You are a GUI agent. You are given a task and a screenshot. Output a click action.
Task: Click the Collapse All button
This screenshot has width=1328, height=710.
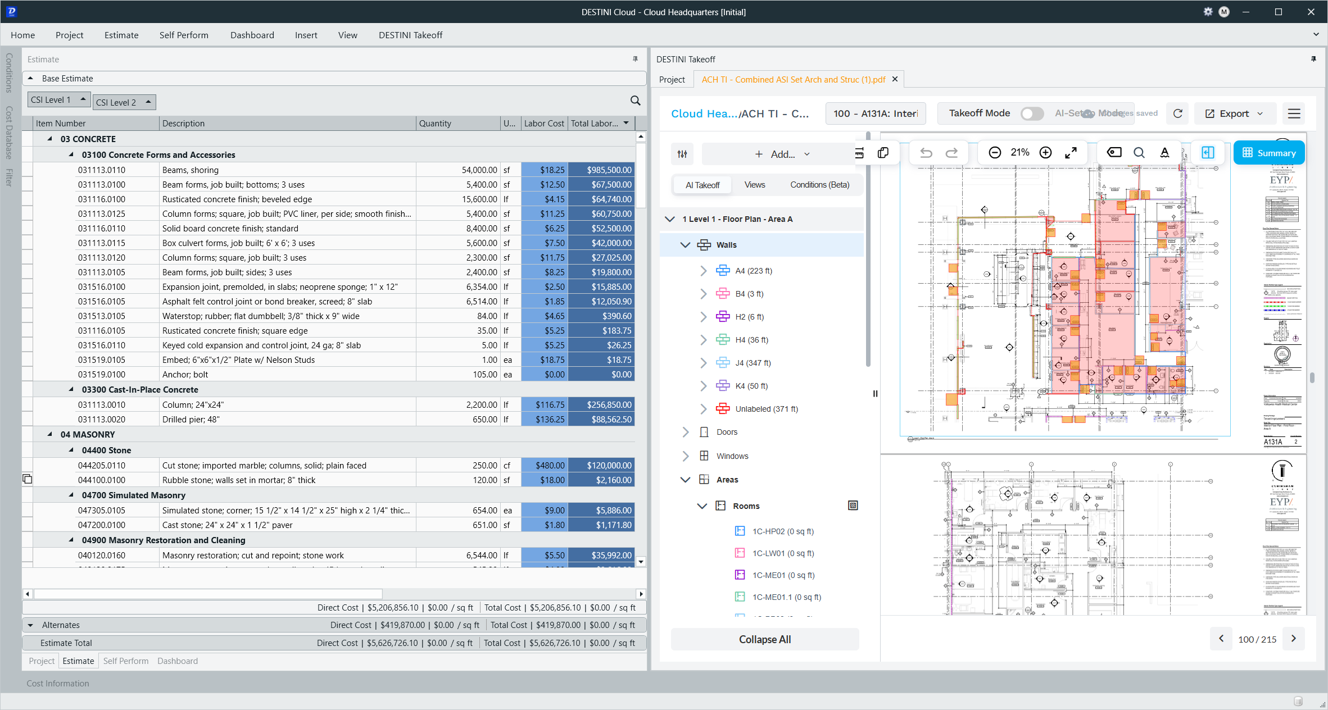click(765, 639)
